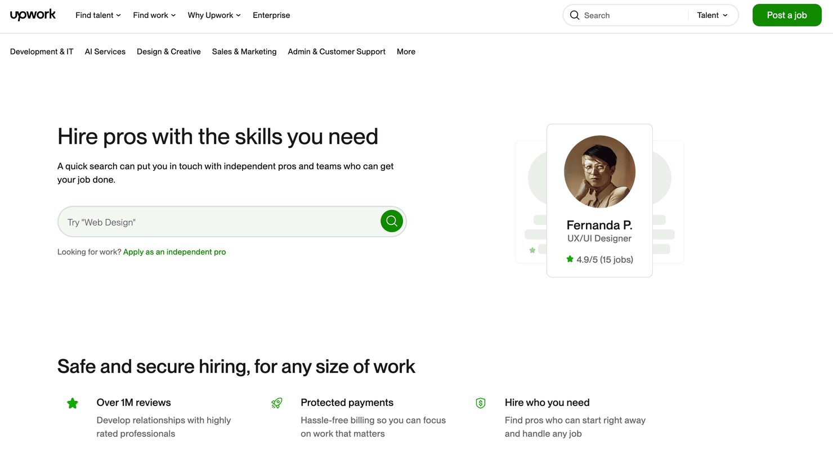Select the AI Services category

coord(105,51)
